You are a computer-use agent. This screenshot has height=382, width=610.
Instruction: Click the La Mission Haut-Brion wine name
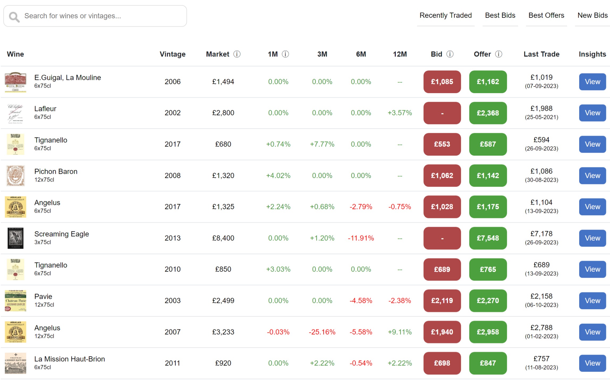[70, 359]
